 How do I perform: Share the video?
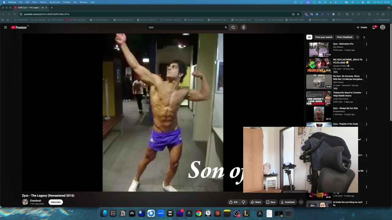256,202
